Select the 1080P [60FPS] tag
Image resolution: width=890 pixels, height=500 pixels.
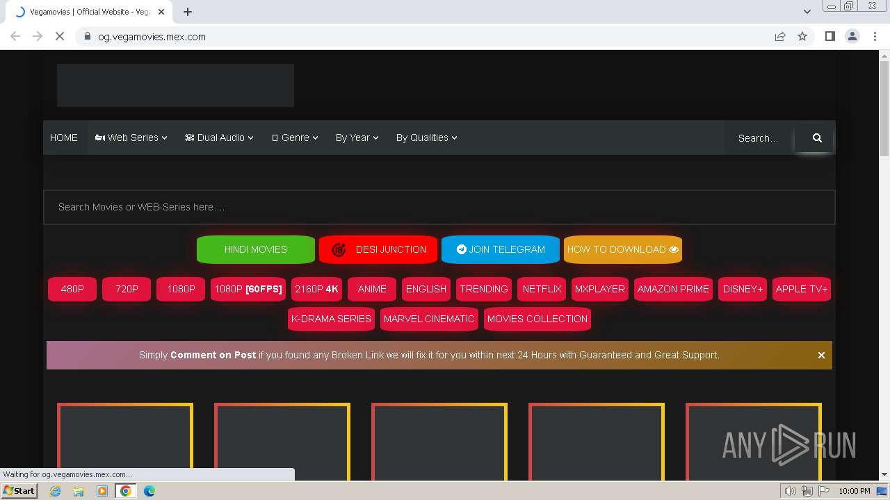[x=248, y=289]
